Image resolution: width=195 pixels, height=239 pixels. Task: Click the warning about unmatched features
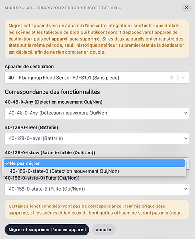97,209
